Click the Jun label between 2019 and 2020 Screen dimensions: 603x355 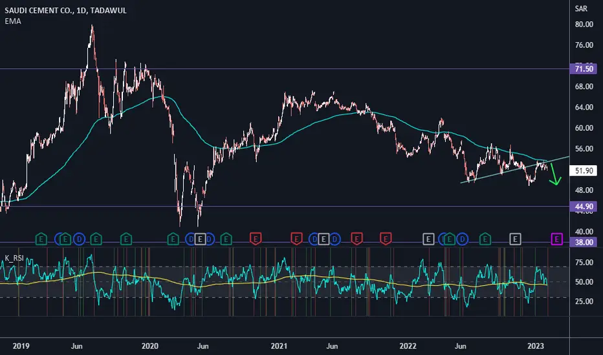(76, 346)
